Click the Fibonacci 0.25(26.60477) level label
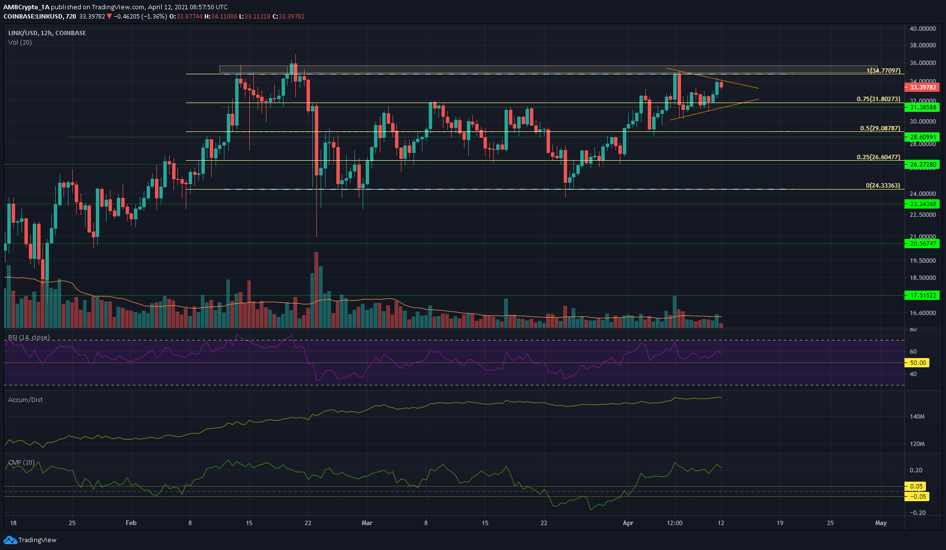Screen dimensions: 946x550 tap(878, 157)
